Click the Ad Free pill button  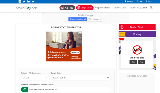(x=67, y=8)
